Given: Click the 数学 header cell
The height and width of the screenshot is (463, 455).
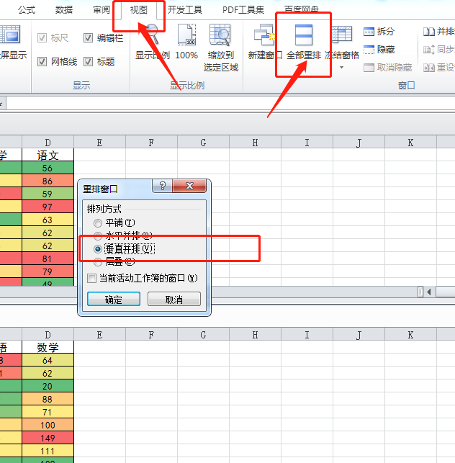Looking at the screenshot, I should coord(48,347).
